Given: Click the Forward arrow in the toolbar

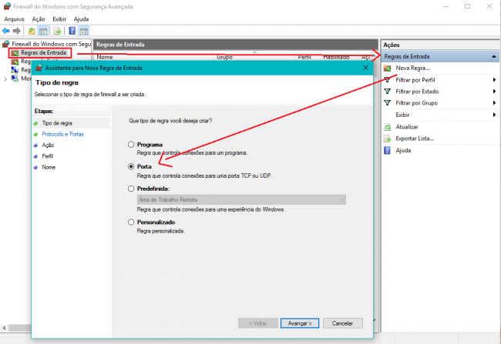Looking at the screenshot, I should (17, 31).
